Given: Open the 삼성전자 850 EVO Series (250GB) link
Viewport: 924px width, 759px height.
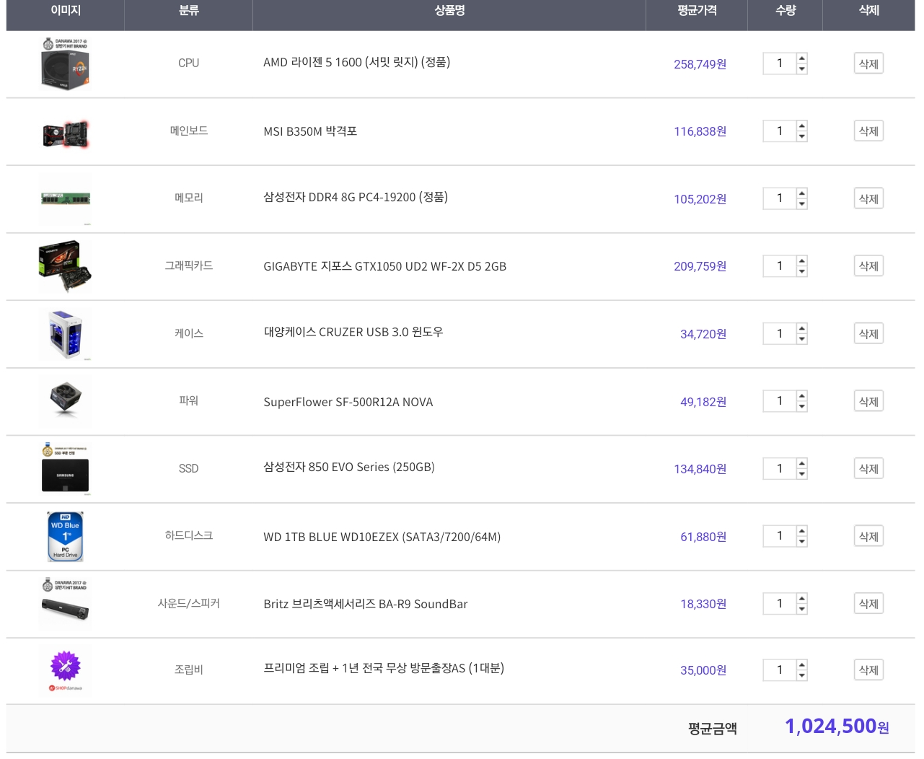Looking at the screenshot, I should tap(349, 467).
